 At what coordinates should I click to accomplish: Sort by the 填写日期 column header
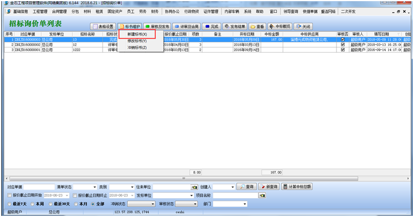[381, 34]
